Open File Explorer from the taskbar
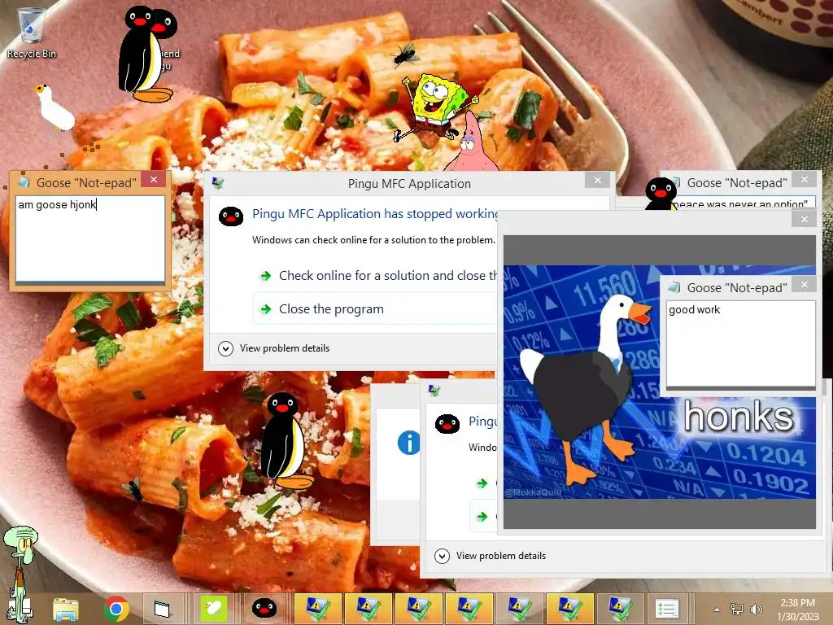 click(x=66, y=609)
